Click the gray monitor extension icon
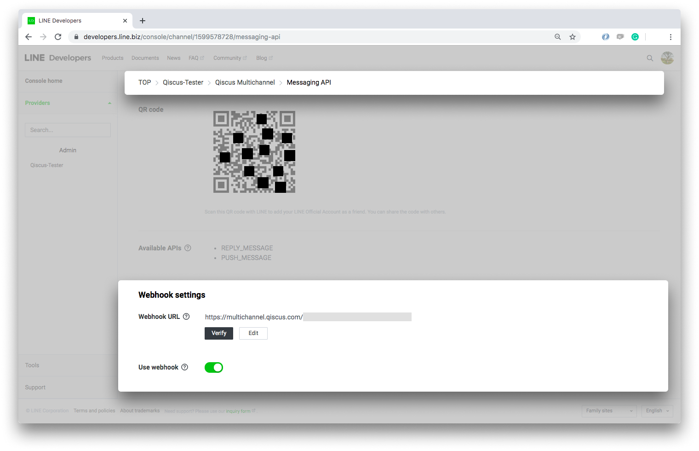Screen dimensions: 699x451 (x=620, y=37)
